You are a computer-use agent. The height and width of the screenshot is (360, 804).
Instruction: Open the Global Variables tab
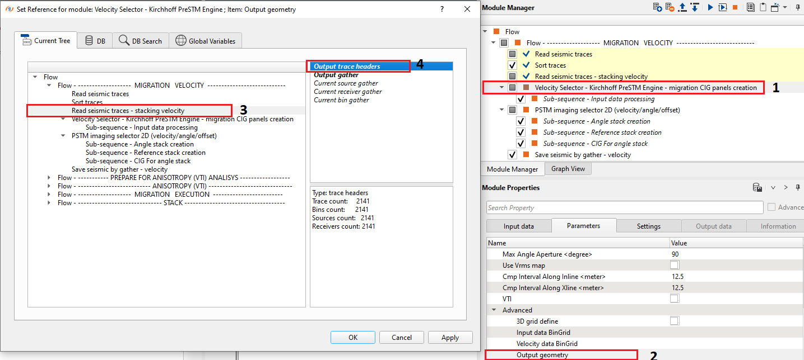206,41
